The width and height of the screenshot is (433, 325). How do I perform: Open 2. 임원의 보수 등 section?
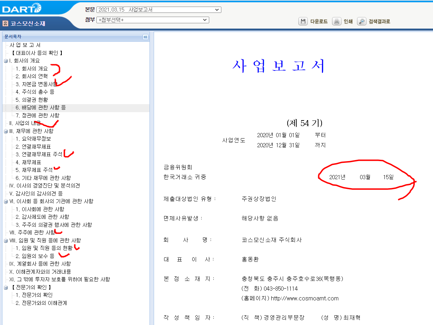(x=35, y=256)
